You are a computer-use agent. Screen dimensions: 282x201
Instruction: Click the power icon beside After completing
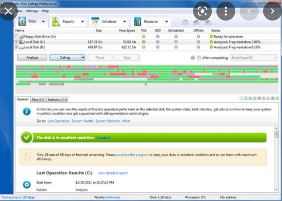coord(192,58)
